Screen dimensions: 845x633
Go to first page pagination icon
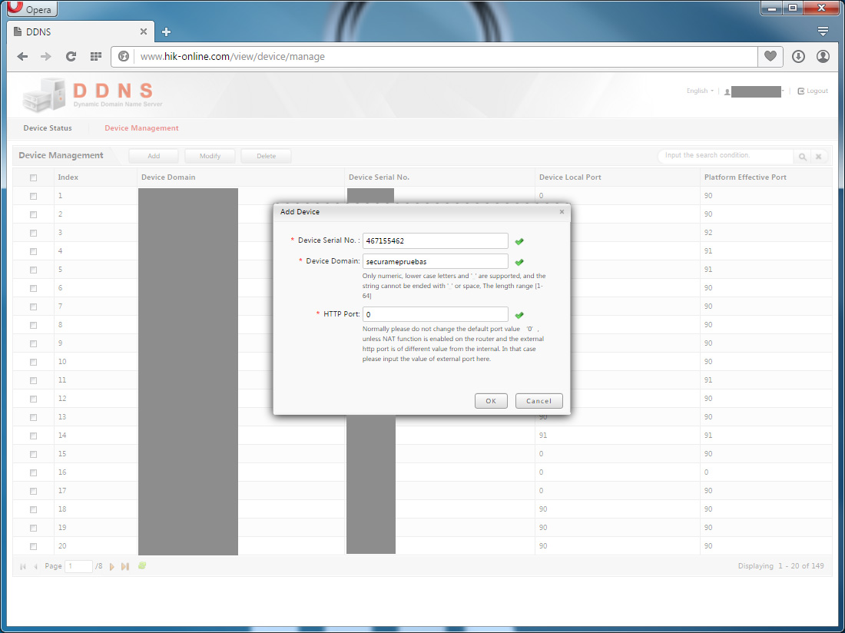click(22, 566)
